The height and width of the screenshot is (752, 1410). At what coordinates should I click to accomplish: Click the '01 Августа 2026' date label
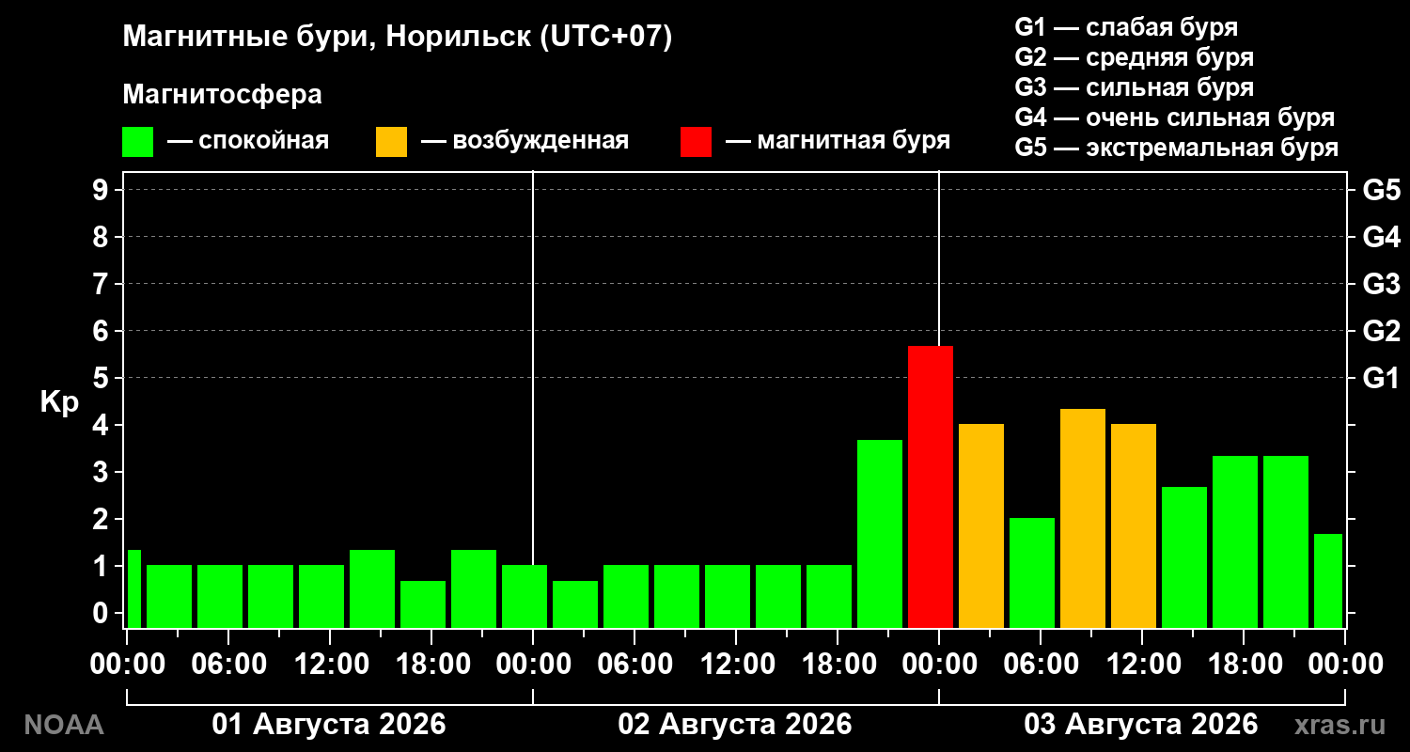tap(329, 725)
